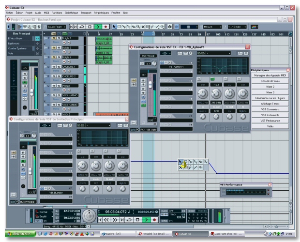Select the mute X tool in toolbar

(143, 27)
